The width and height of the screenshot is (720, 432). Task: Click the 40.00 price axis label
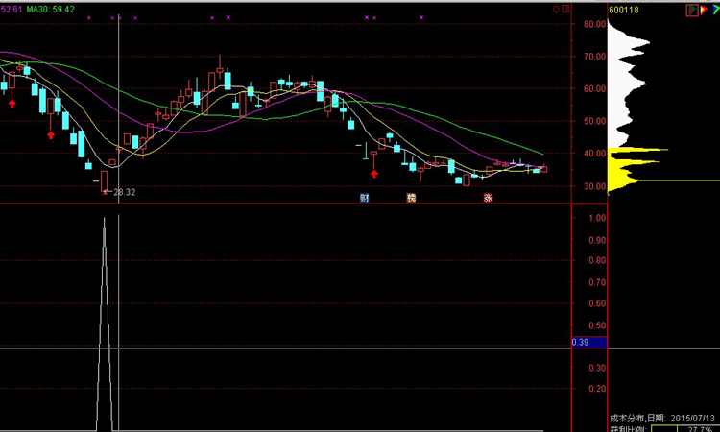(x=595, y=154)
